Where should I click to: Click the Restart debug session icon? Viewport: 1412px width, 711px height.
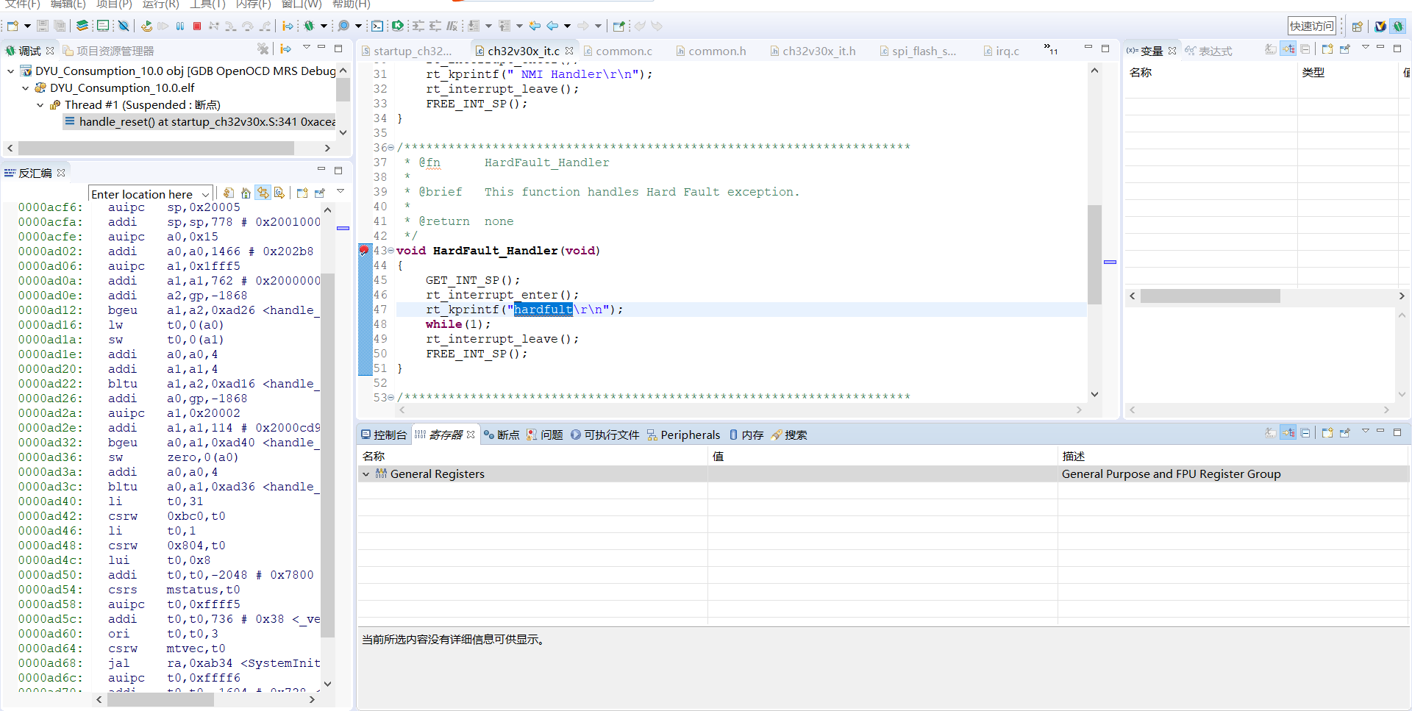click(146, 26)
